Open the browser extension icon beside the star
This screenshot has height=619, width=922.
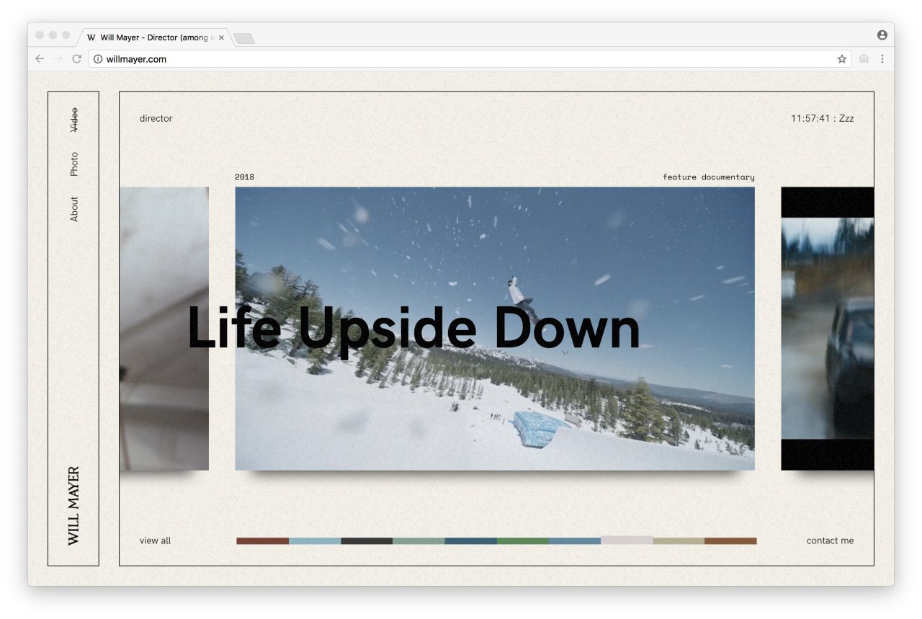click(864, 59)
